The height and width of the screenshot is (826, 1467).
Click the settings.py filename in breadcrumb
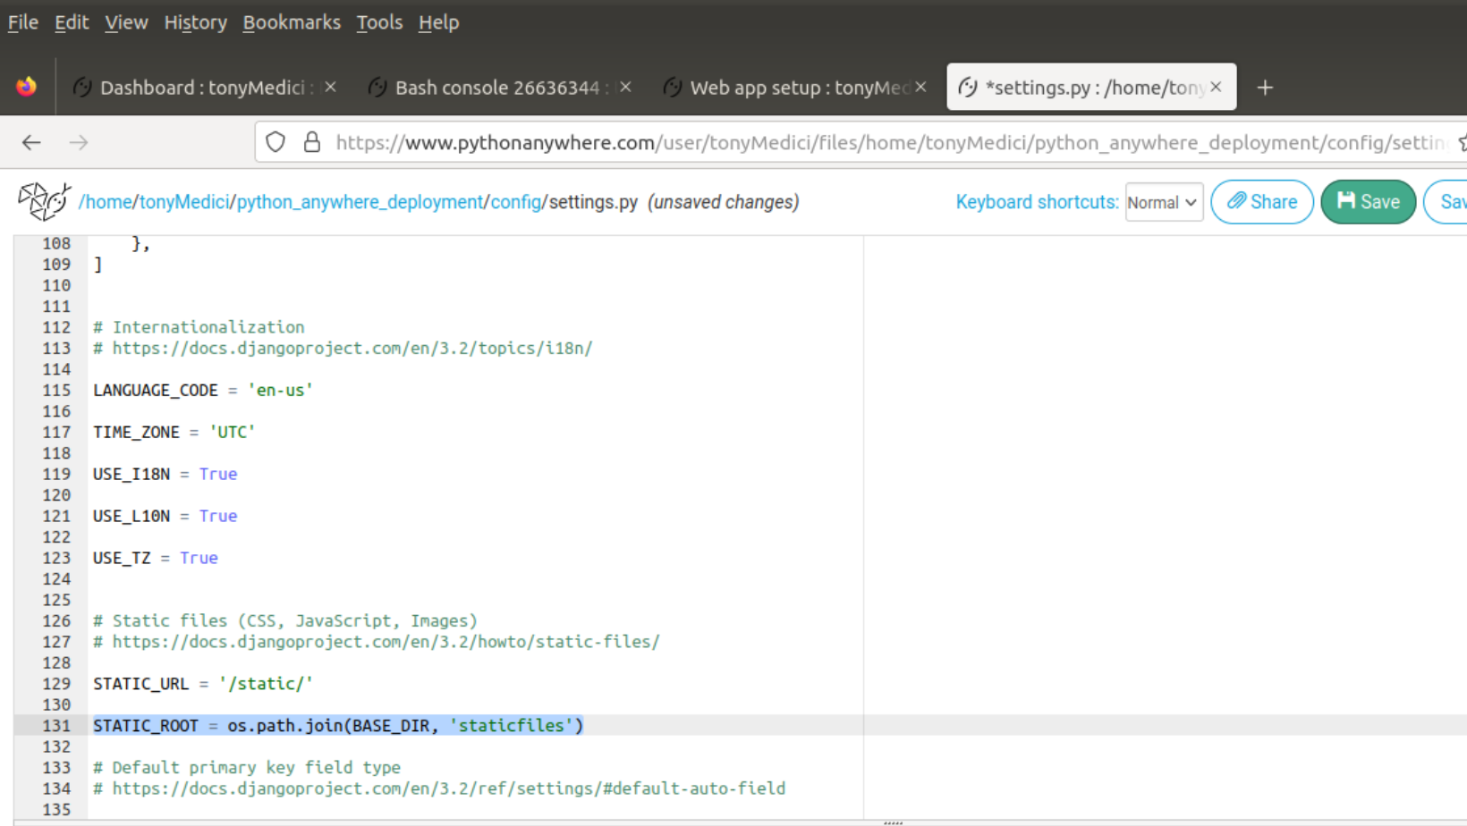pyautogui.click(x=593, y=202)
